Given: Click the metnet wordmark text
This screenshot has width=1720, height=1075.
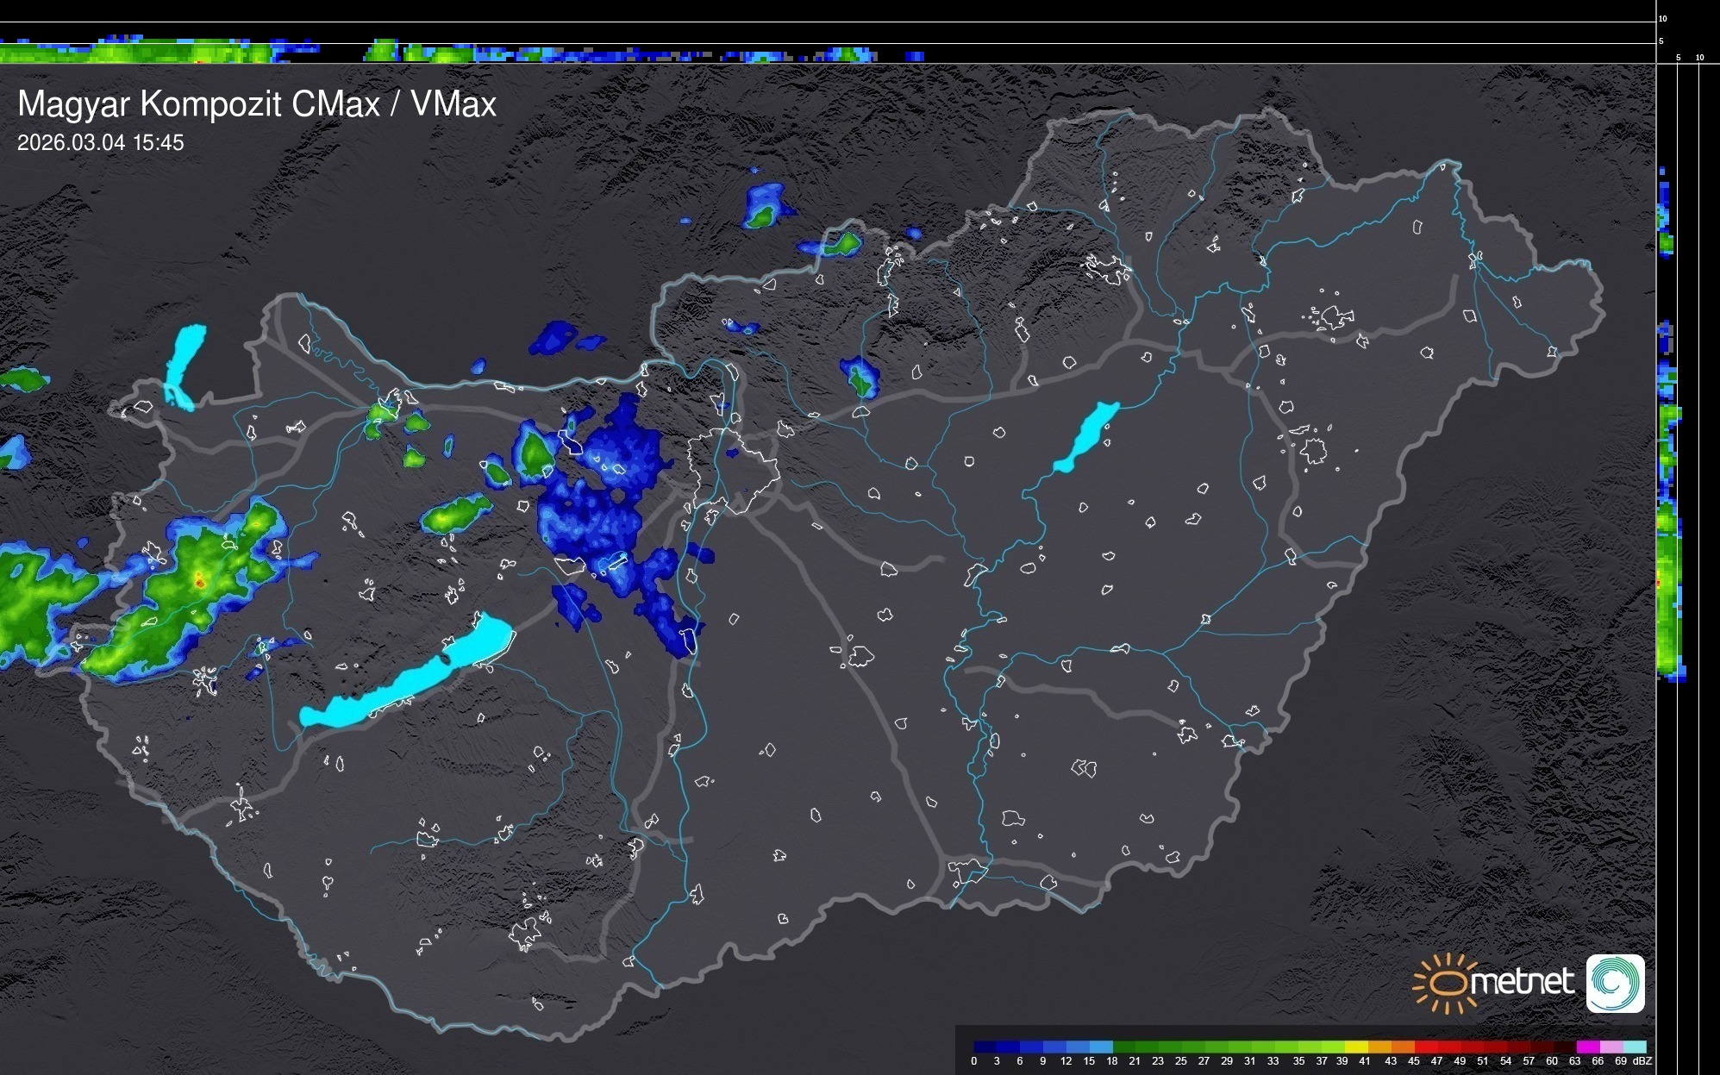Looking at the screenshot, I should pos(1522,983).
